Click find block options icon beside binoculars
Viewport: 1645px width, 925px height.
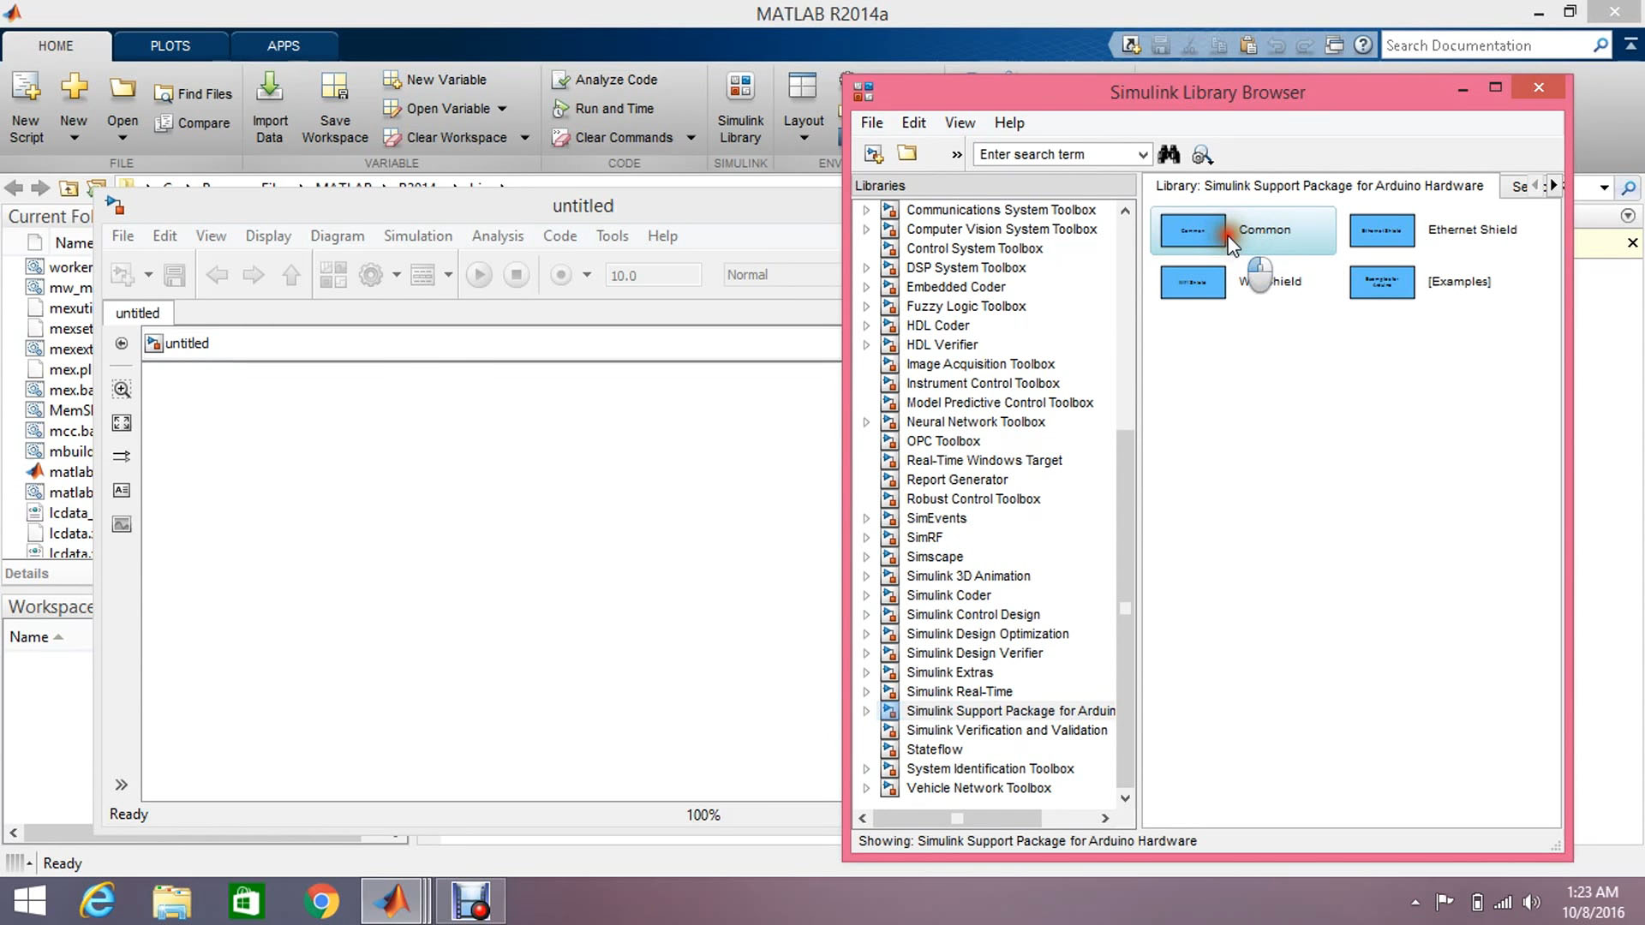pyautogui.click(x=1203, y=154)
